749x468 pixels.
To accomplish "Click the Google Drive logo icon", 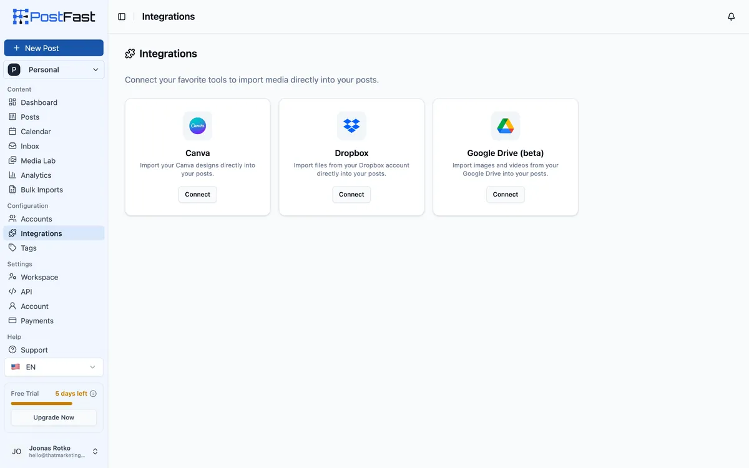I will coord(506,126).
